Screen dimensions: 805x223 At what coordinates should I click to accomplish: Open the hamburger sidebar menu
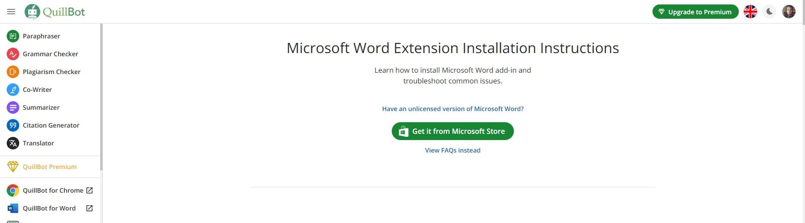tap(11, 12)
